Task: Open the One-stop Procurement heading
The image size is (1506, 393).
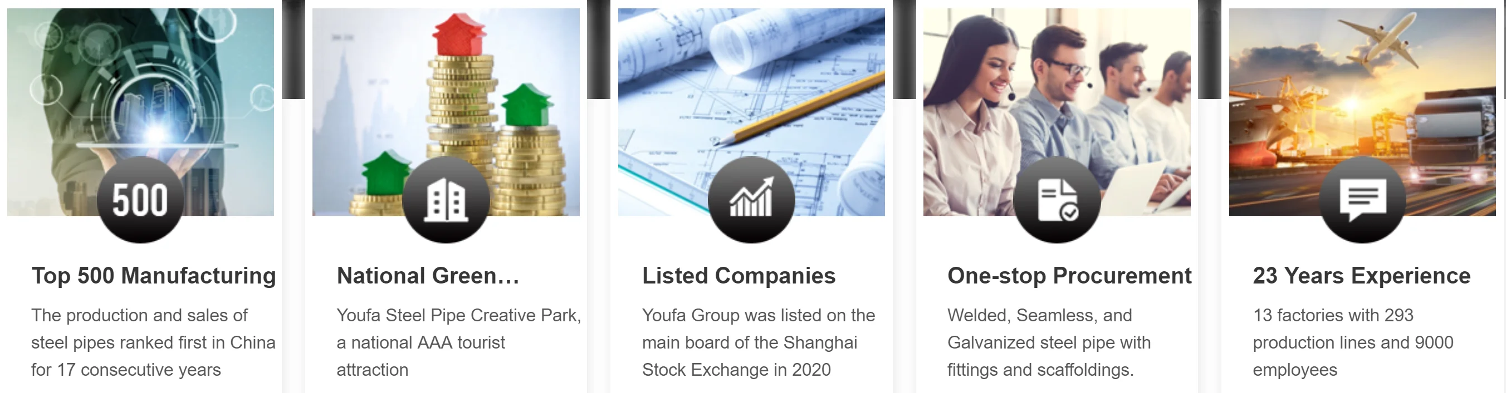Action: tap(1069, 276)
